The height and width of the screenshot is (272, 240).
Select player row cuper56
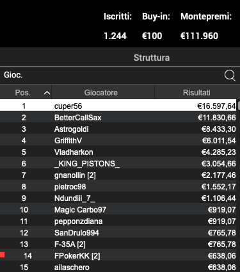pyautogui.click(x=118, y=106)
